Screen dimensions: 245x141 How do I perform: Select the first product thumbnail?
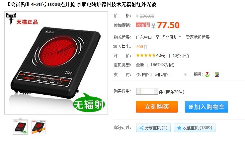(x=21, y=127)
